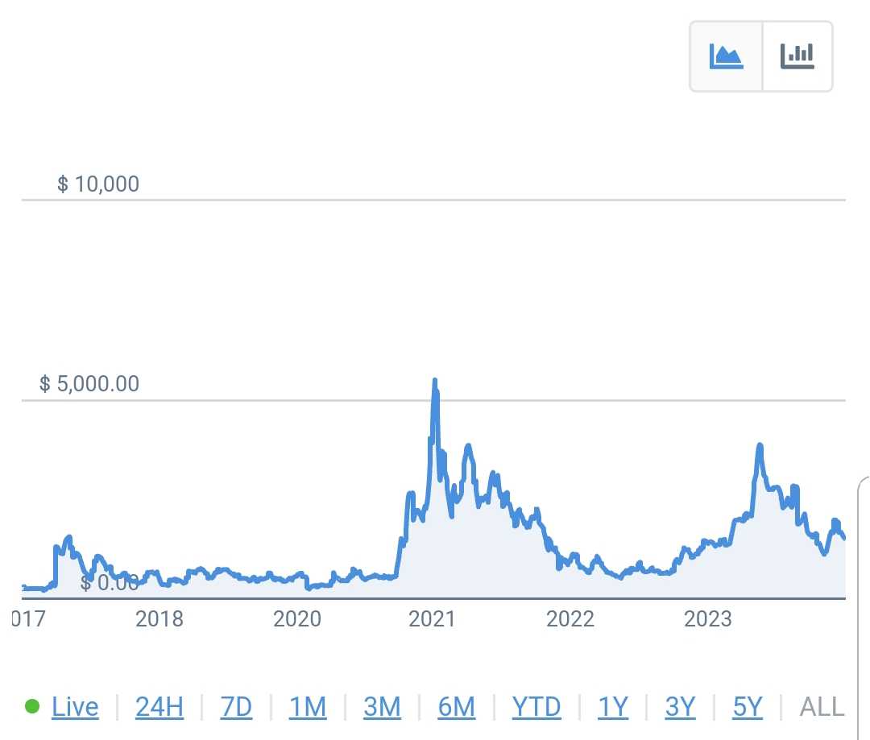
Task: Open the Live price view
Action: [x=75, y=707]
